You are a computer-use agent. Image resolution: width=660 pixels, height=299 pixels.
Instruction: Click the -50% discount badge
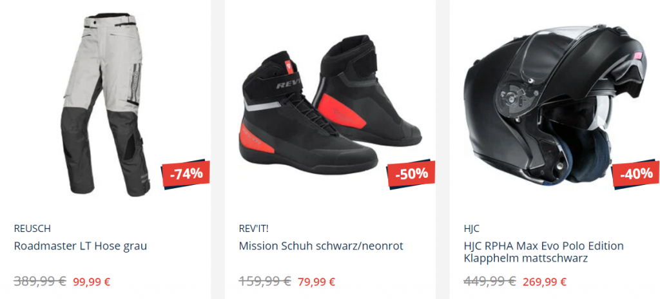point(411,173)
